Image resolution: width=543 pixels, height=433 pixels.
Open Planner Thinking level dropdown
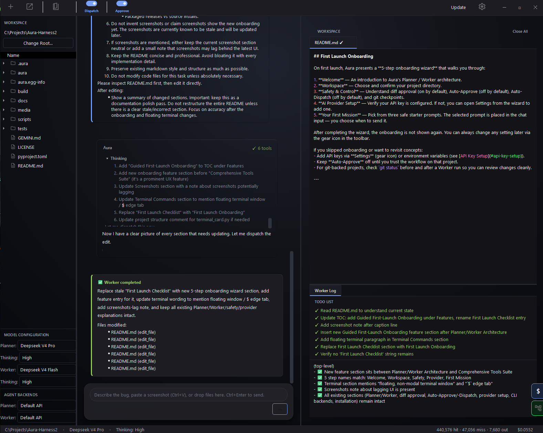tap(48, 358)
